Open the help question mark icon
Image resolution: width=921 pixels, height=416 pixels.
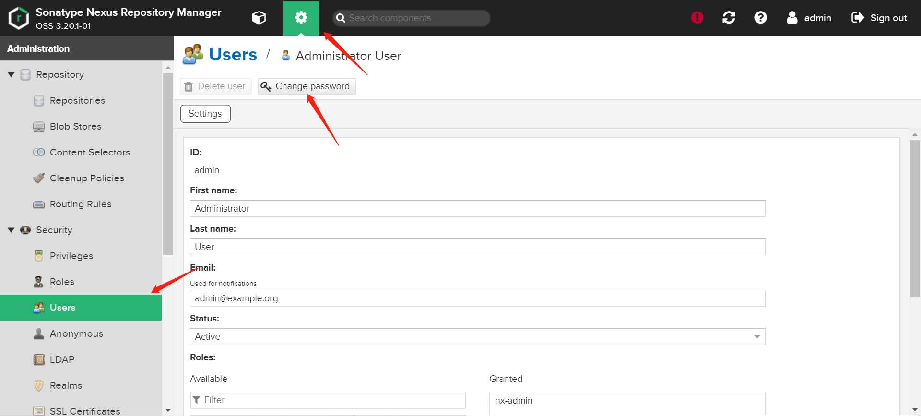[761, 18]
